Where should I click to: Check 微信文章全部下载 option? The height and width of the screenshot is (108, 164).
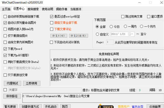click(x=52, y=23)
